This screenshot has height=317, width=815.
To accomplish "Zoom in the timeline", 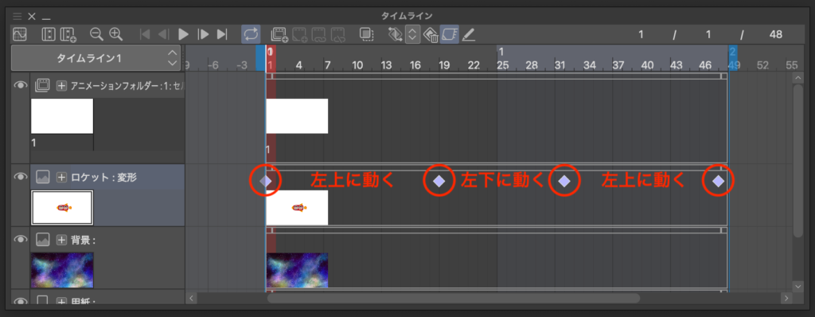I will (x=115, y=34).
